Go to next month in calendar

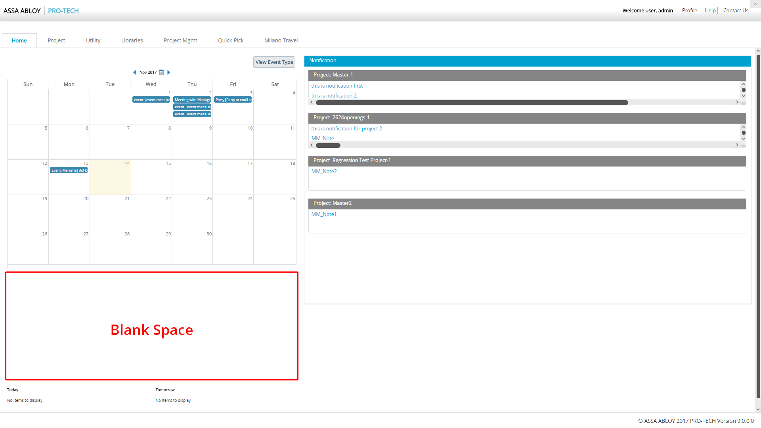coord(169,73)
